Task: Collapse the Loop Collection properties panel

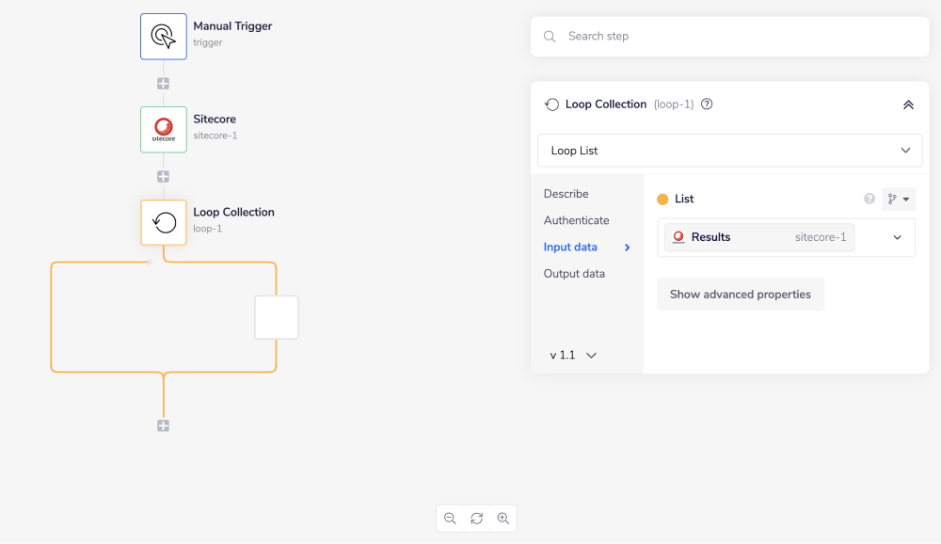Action: [x=908, y=104]
